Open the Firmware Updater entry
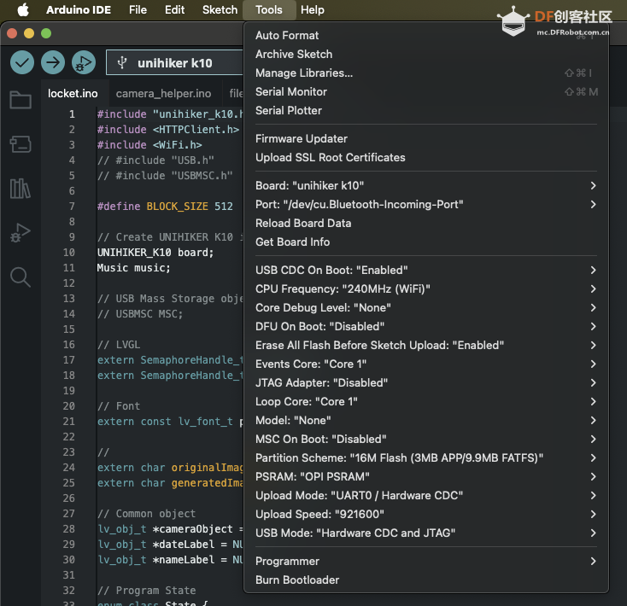 426,138
